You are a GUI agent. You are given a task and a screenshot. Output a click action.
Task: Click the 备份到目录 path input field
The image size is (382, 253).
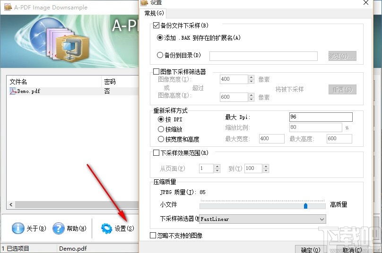[x=263, y=56]
